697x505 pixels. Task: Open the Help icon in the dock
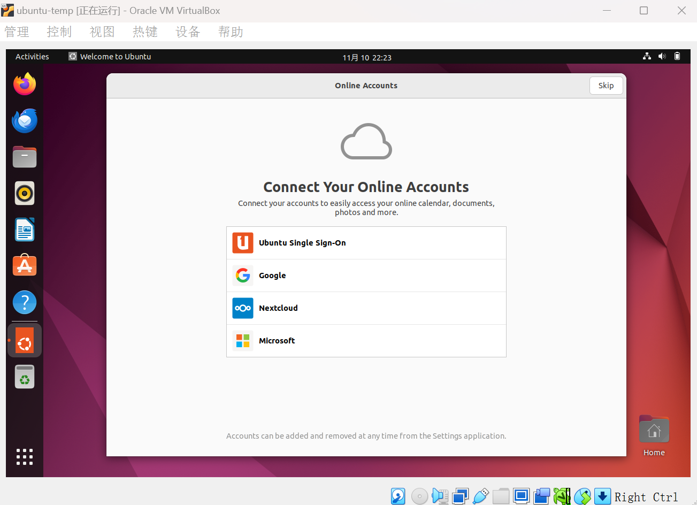pyautogui.click(x=25, y=302)
